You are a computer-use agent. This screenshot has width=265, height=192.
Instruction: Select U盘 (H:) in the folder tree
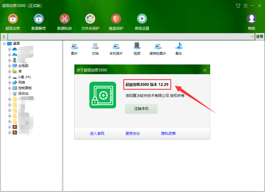pyautogui.click(x=24, y=77)
